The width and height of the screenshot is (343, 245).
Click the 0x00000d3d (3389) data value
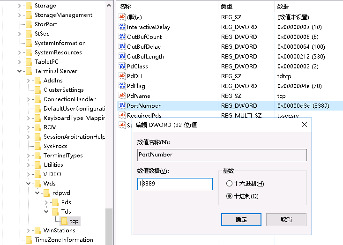tap(303, 106)
